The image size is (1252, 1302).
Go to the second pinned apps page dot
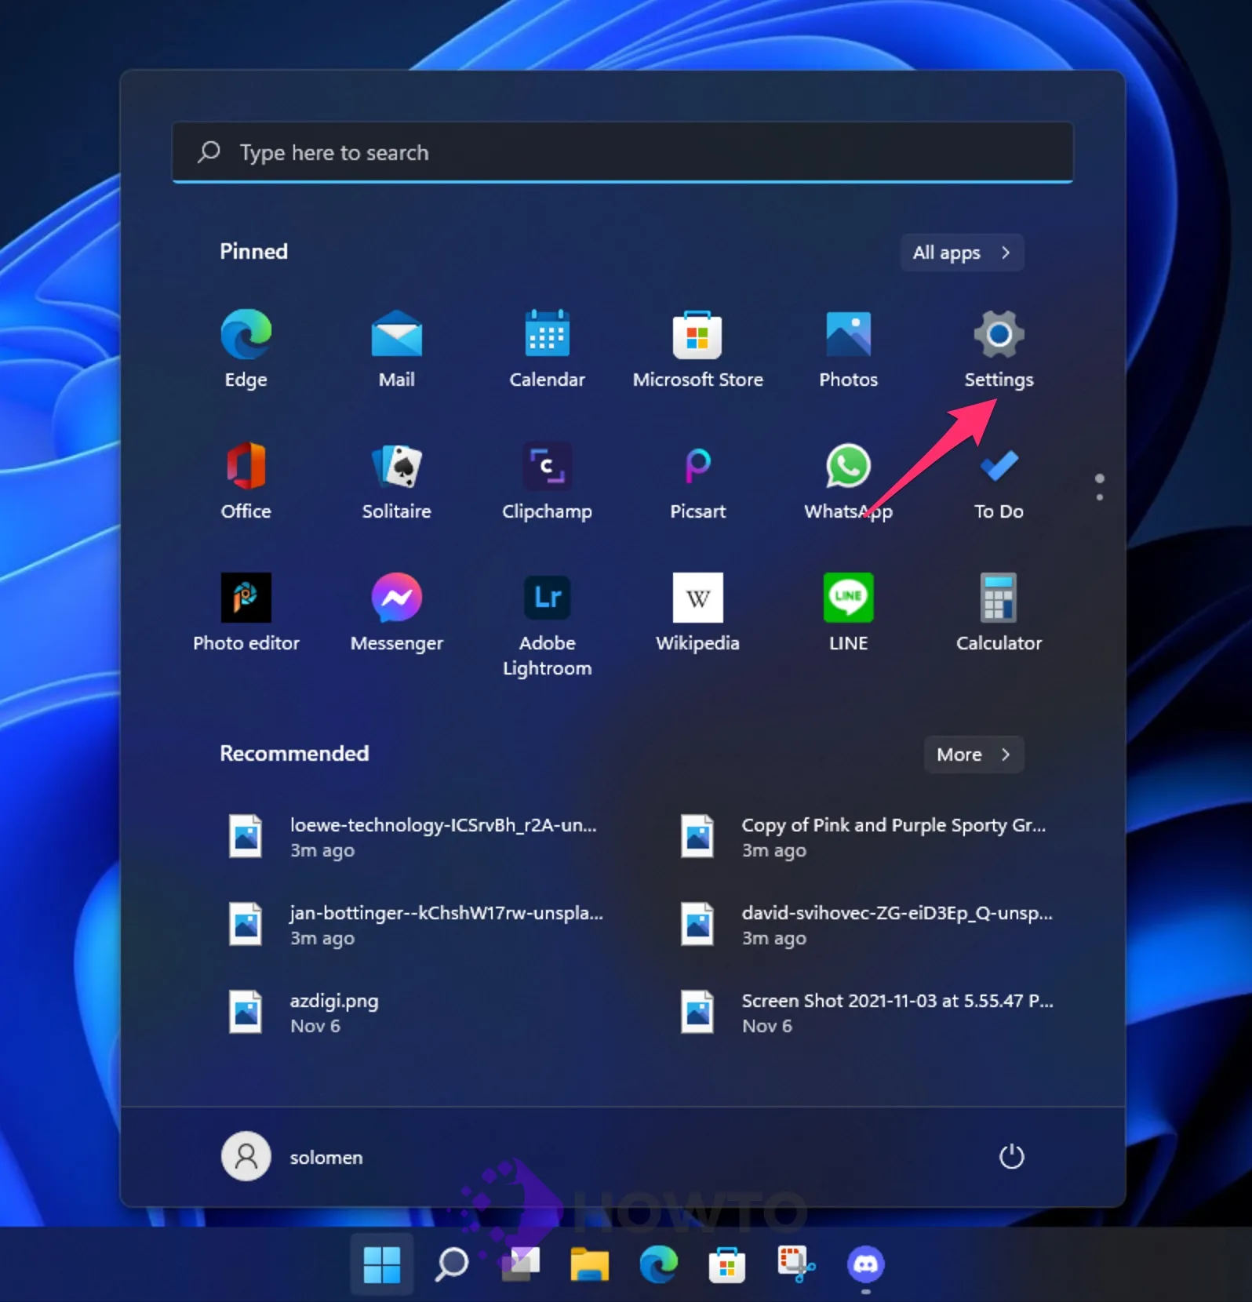pos(1100,497)
